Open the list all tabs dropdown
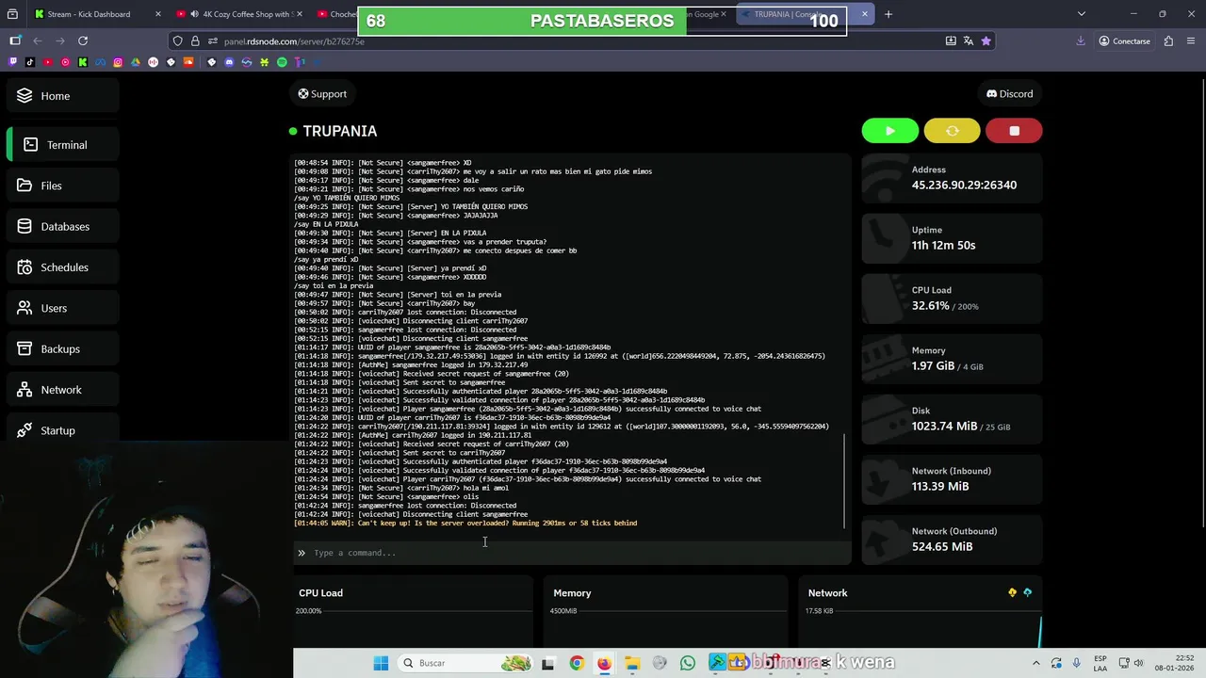Image resolution: width=1206 pixels, height=678 pixels. pos(1081,14)
